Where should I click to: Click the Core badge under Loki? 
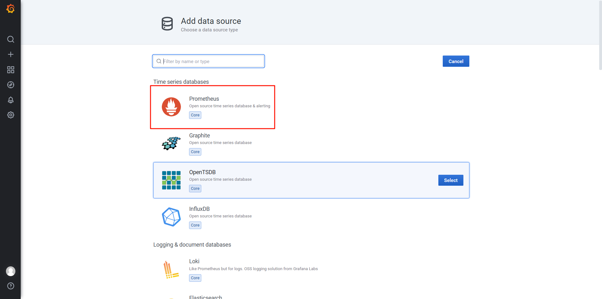pyautogui.click(x=195, y=278)
